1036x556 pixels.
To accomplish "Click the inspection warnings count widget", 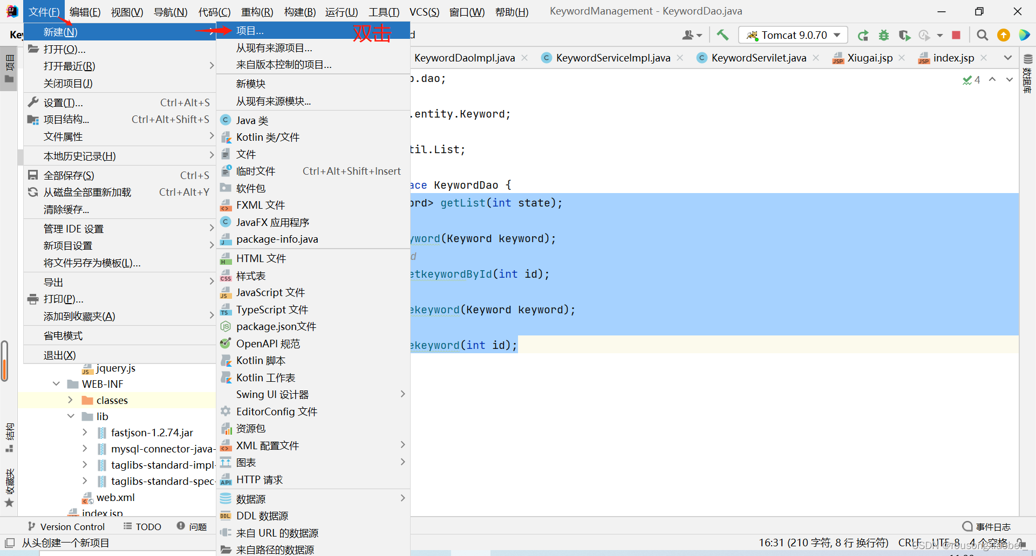I will coord(972,80).
